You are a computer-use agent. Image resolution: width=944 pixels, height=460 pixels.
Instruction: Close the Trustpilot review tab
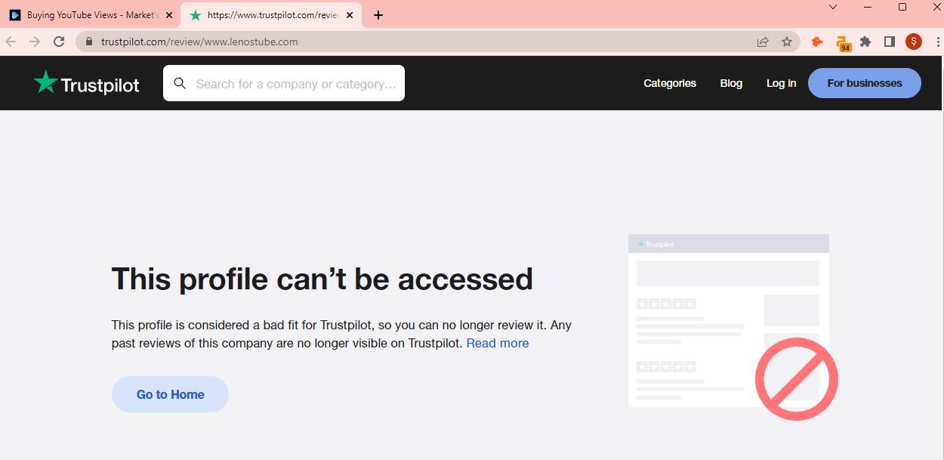pos(350,15)
